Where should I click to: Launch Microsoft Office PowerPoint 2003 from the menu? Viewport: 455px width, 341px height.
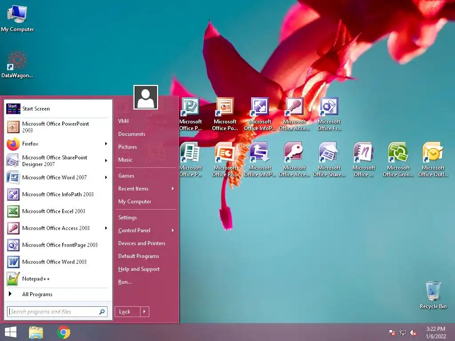(x=58, y=127)
